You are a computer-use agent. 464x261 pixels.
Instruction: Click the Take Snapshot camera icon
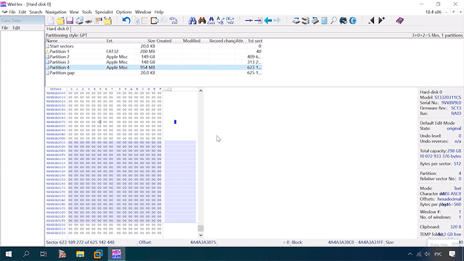coord(343,21)
